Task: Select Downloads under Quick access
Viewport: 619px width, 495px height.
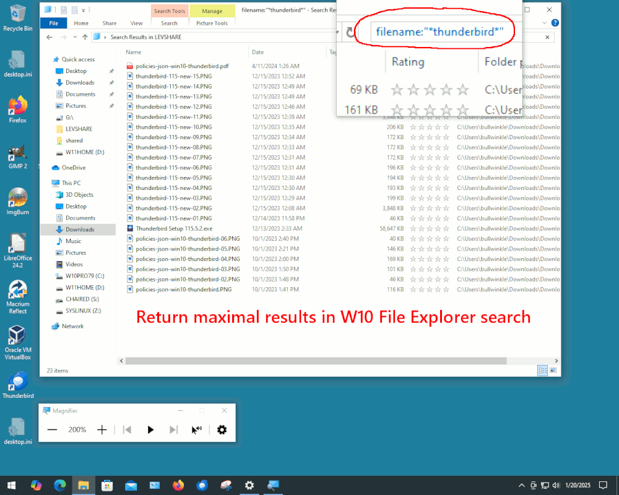Action: (80, 82)
